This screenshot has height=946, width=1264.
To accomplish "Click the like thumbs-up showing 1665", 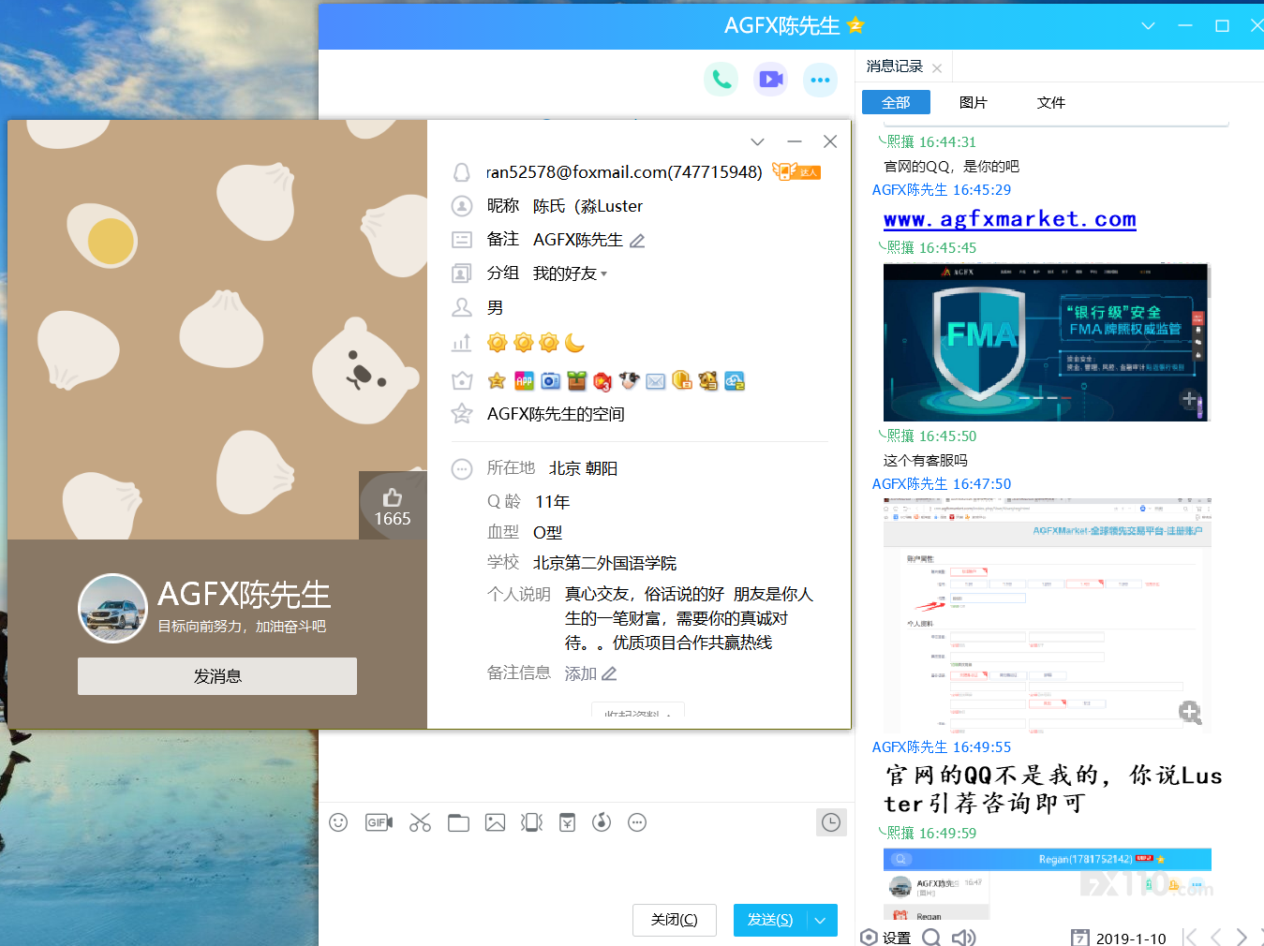I will pyautogui.click(x=393, y=507).
